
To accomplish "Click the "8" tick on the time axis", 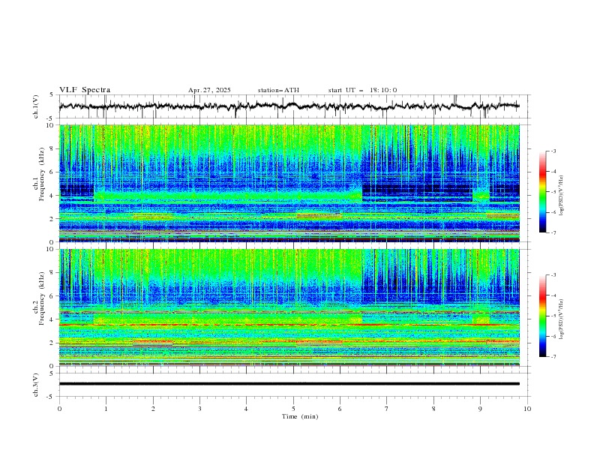I will [433, 409].
